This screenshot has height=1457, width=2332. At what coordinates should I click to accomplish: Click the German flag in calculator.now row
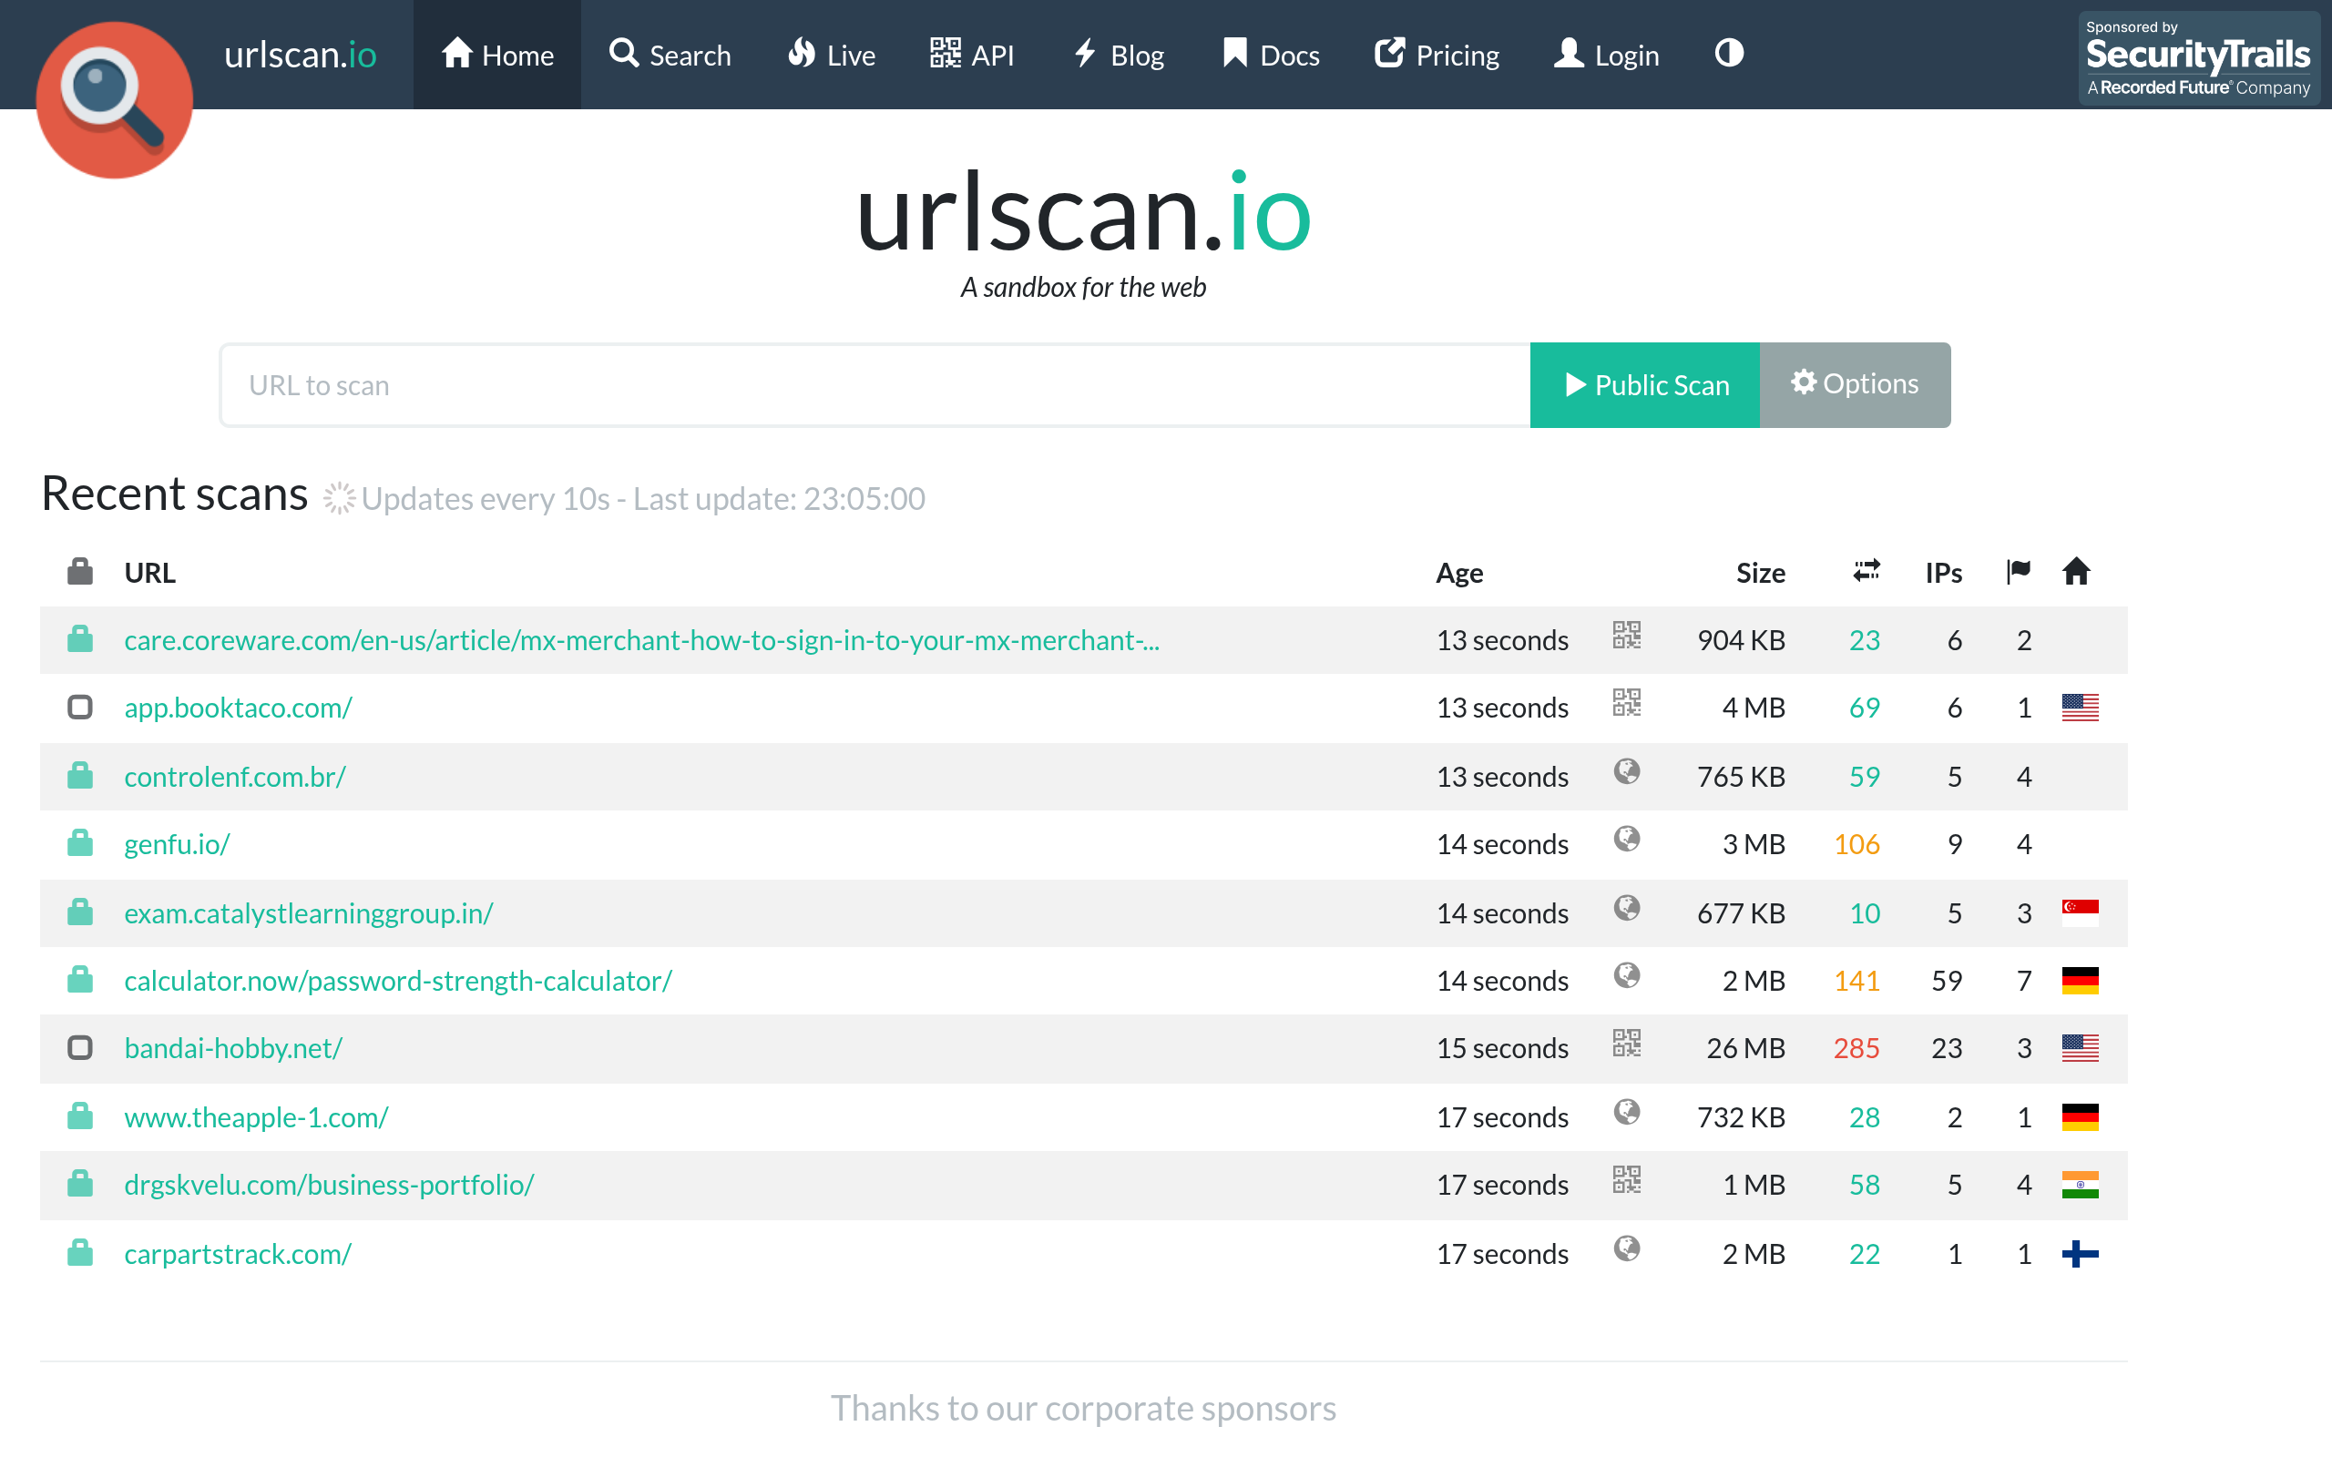pos(2080,980)
